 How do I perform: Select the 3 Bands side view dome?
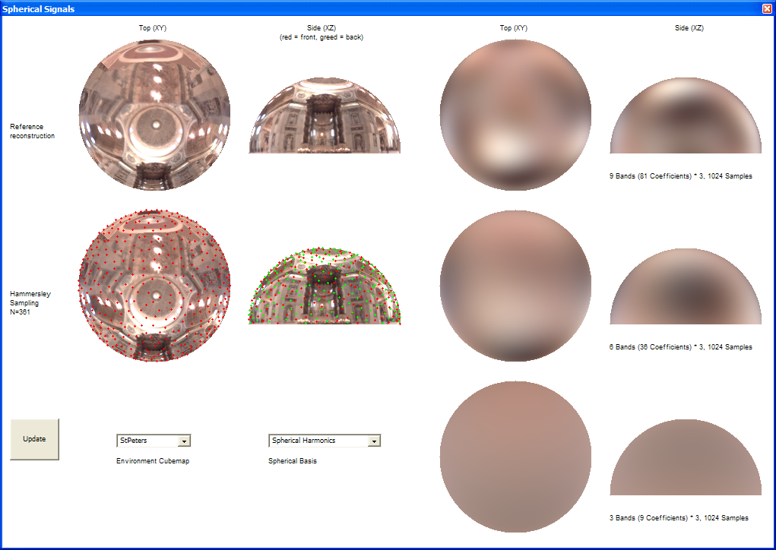[686, 457]
